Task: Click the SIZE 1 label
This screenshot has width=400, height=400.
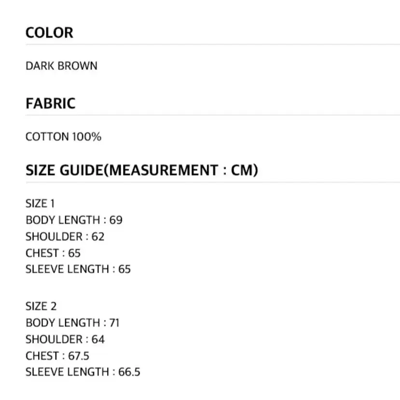Action: 40,204
